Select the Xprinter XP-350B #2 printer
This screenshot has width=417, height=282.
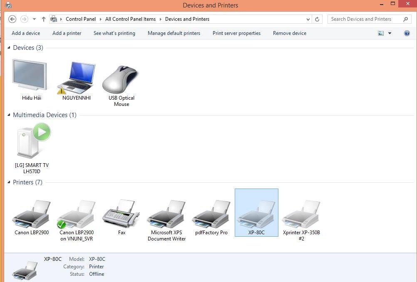301,220
